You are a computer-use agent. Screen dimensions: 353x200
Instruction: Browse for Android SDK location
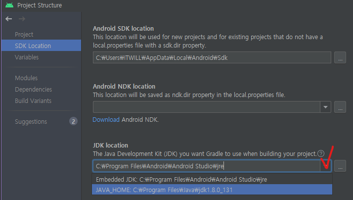pos(340,57)
